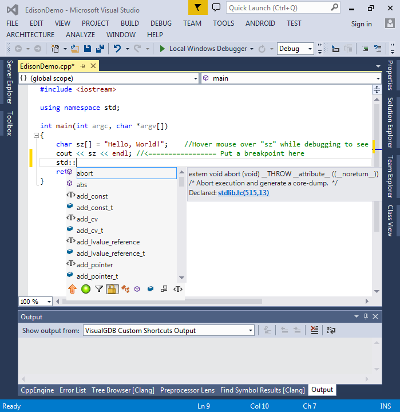The width and height of the screenshot is (400, 412).
Task: Open the Debug configuration combo box
Action: (295, 49)
